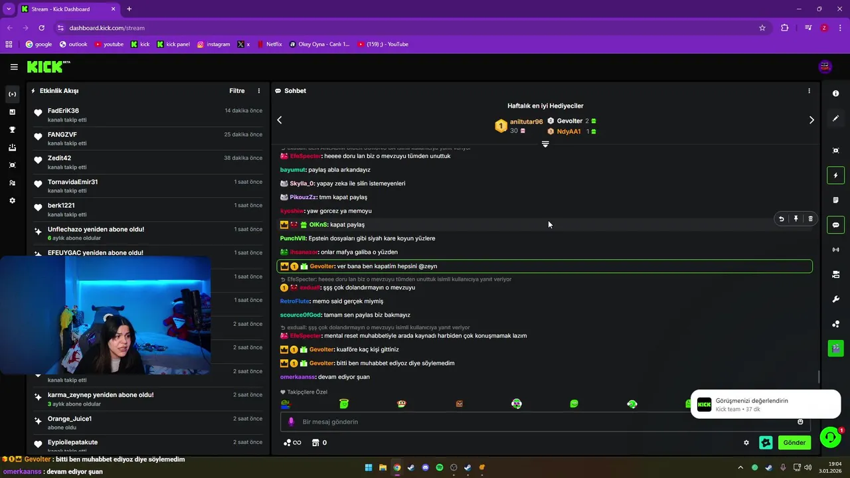The height and width of the screenshot is (478, 850).
Task: Click the broadcast signal icon in right sidebar
Action: point(836,250)
